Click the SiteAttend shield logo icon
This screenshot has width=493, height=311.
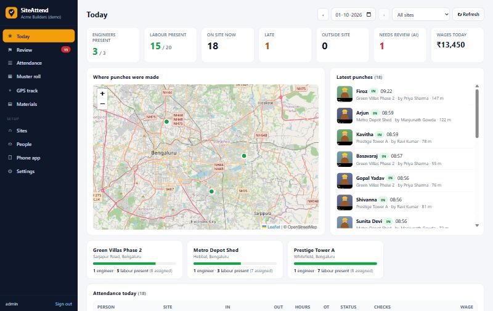click(11, 13)
